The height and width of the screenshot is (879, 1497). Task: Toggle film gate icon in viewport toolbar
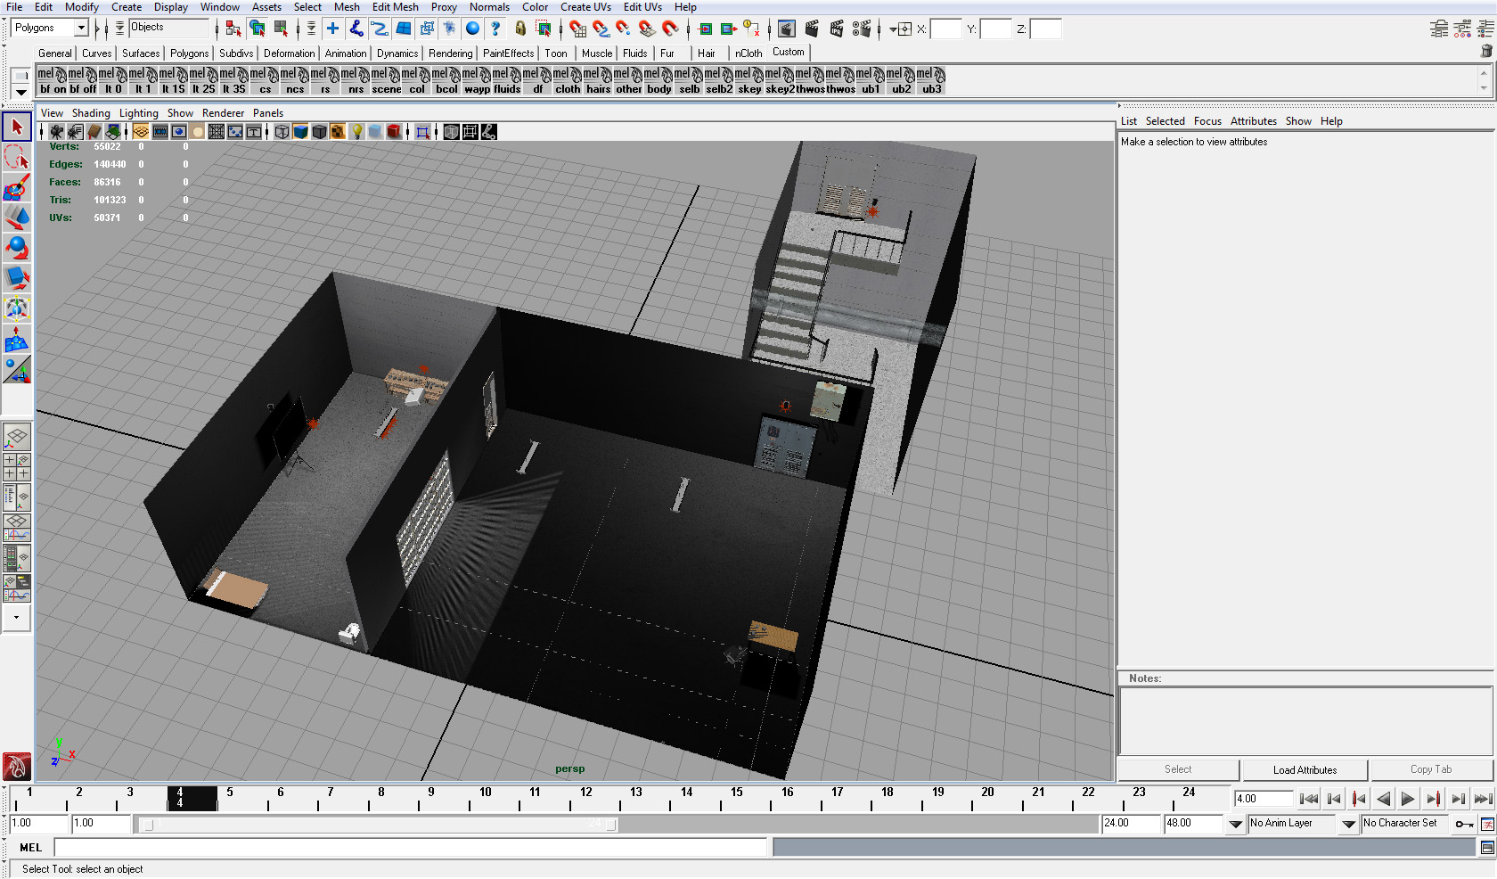[x=160, y=132]
